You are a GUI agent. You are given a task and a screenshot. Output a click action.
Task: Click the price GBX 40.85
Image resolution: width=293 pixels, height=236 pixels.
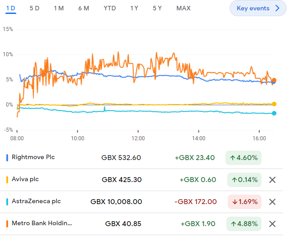pyautogui.click(x=123, y=224)
